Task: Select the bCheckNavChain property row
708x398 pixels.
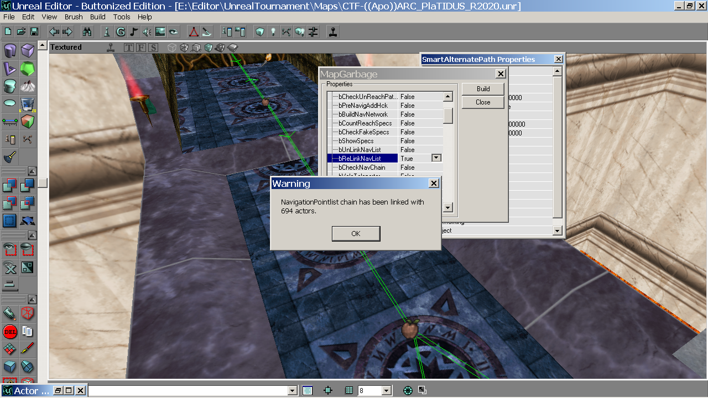Action: coord(385,167)
